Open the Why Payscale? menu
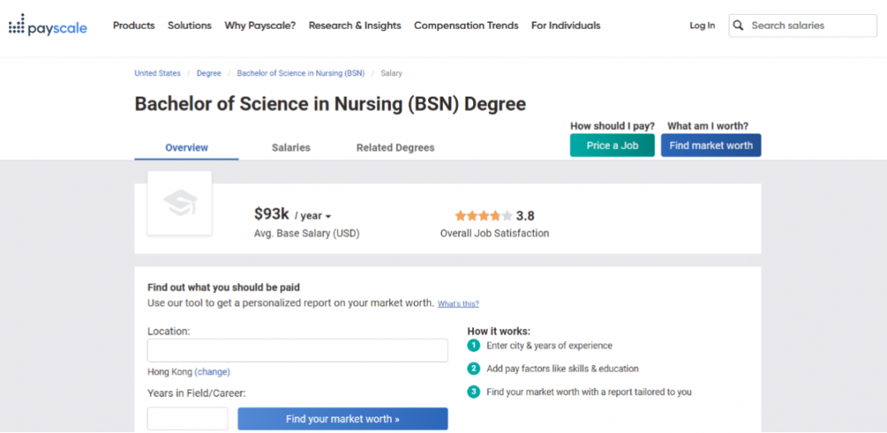Viewport: 887px width, 433px height. [x=260, y=25]
